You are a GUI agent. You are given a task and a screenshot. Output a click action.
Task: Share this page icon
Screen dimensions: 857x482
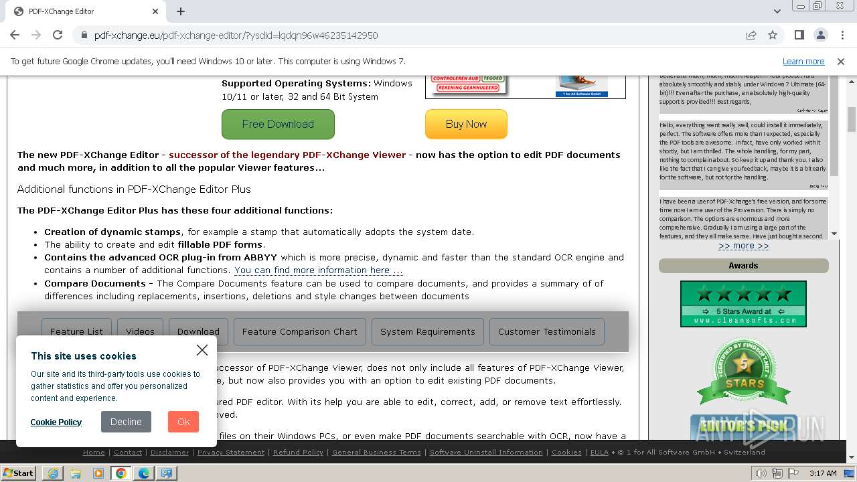point(751,35)
